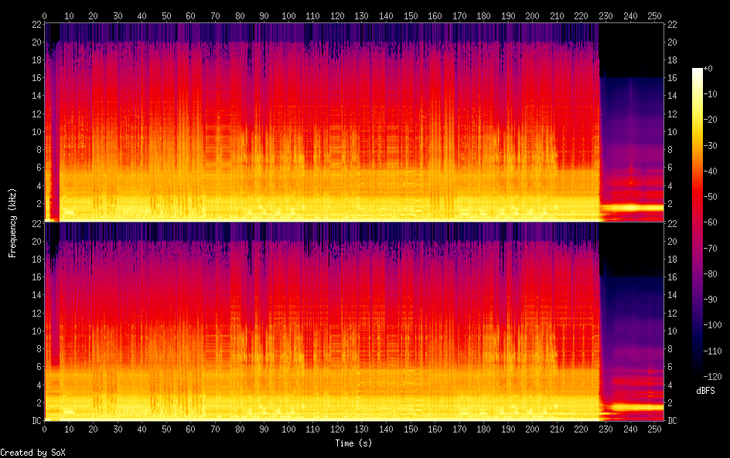Click the 22 label at top-left of frequency axis
The image size is (730, 458).
tap(36, 25)
